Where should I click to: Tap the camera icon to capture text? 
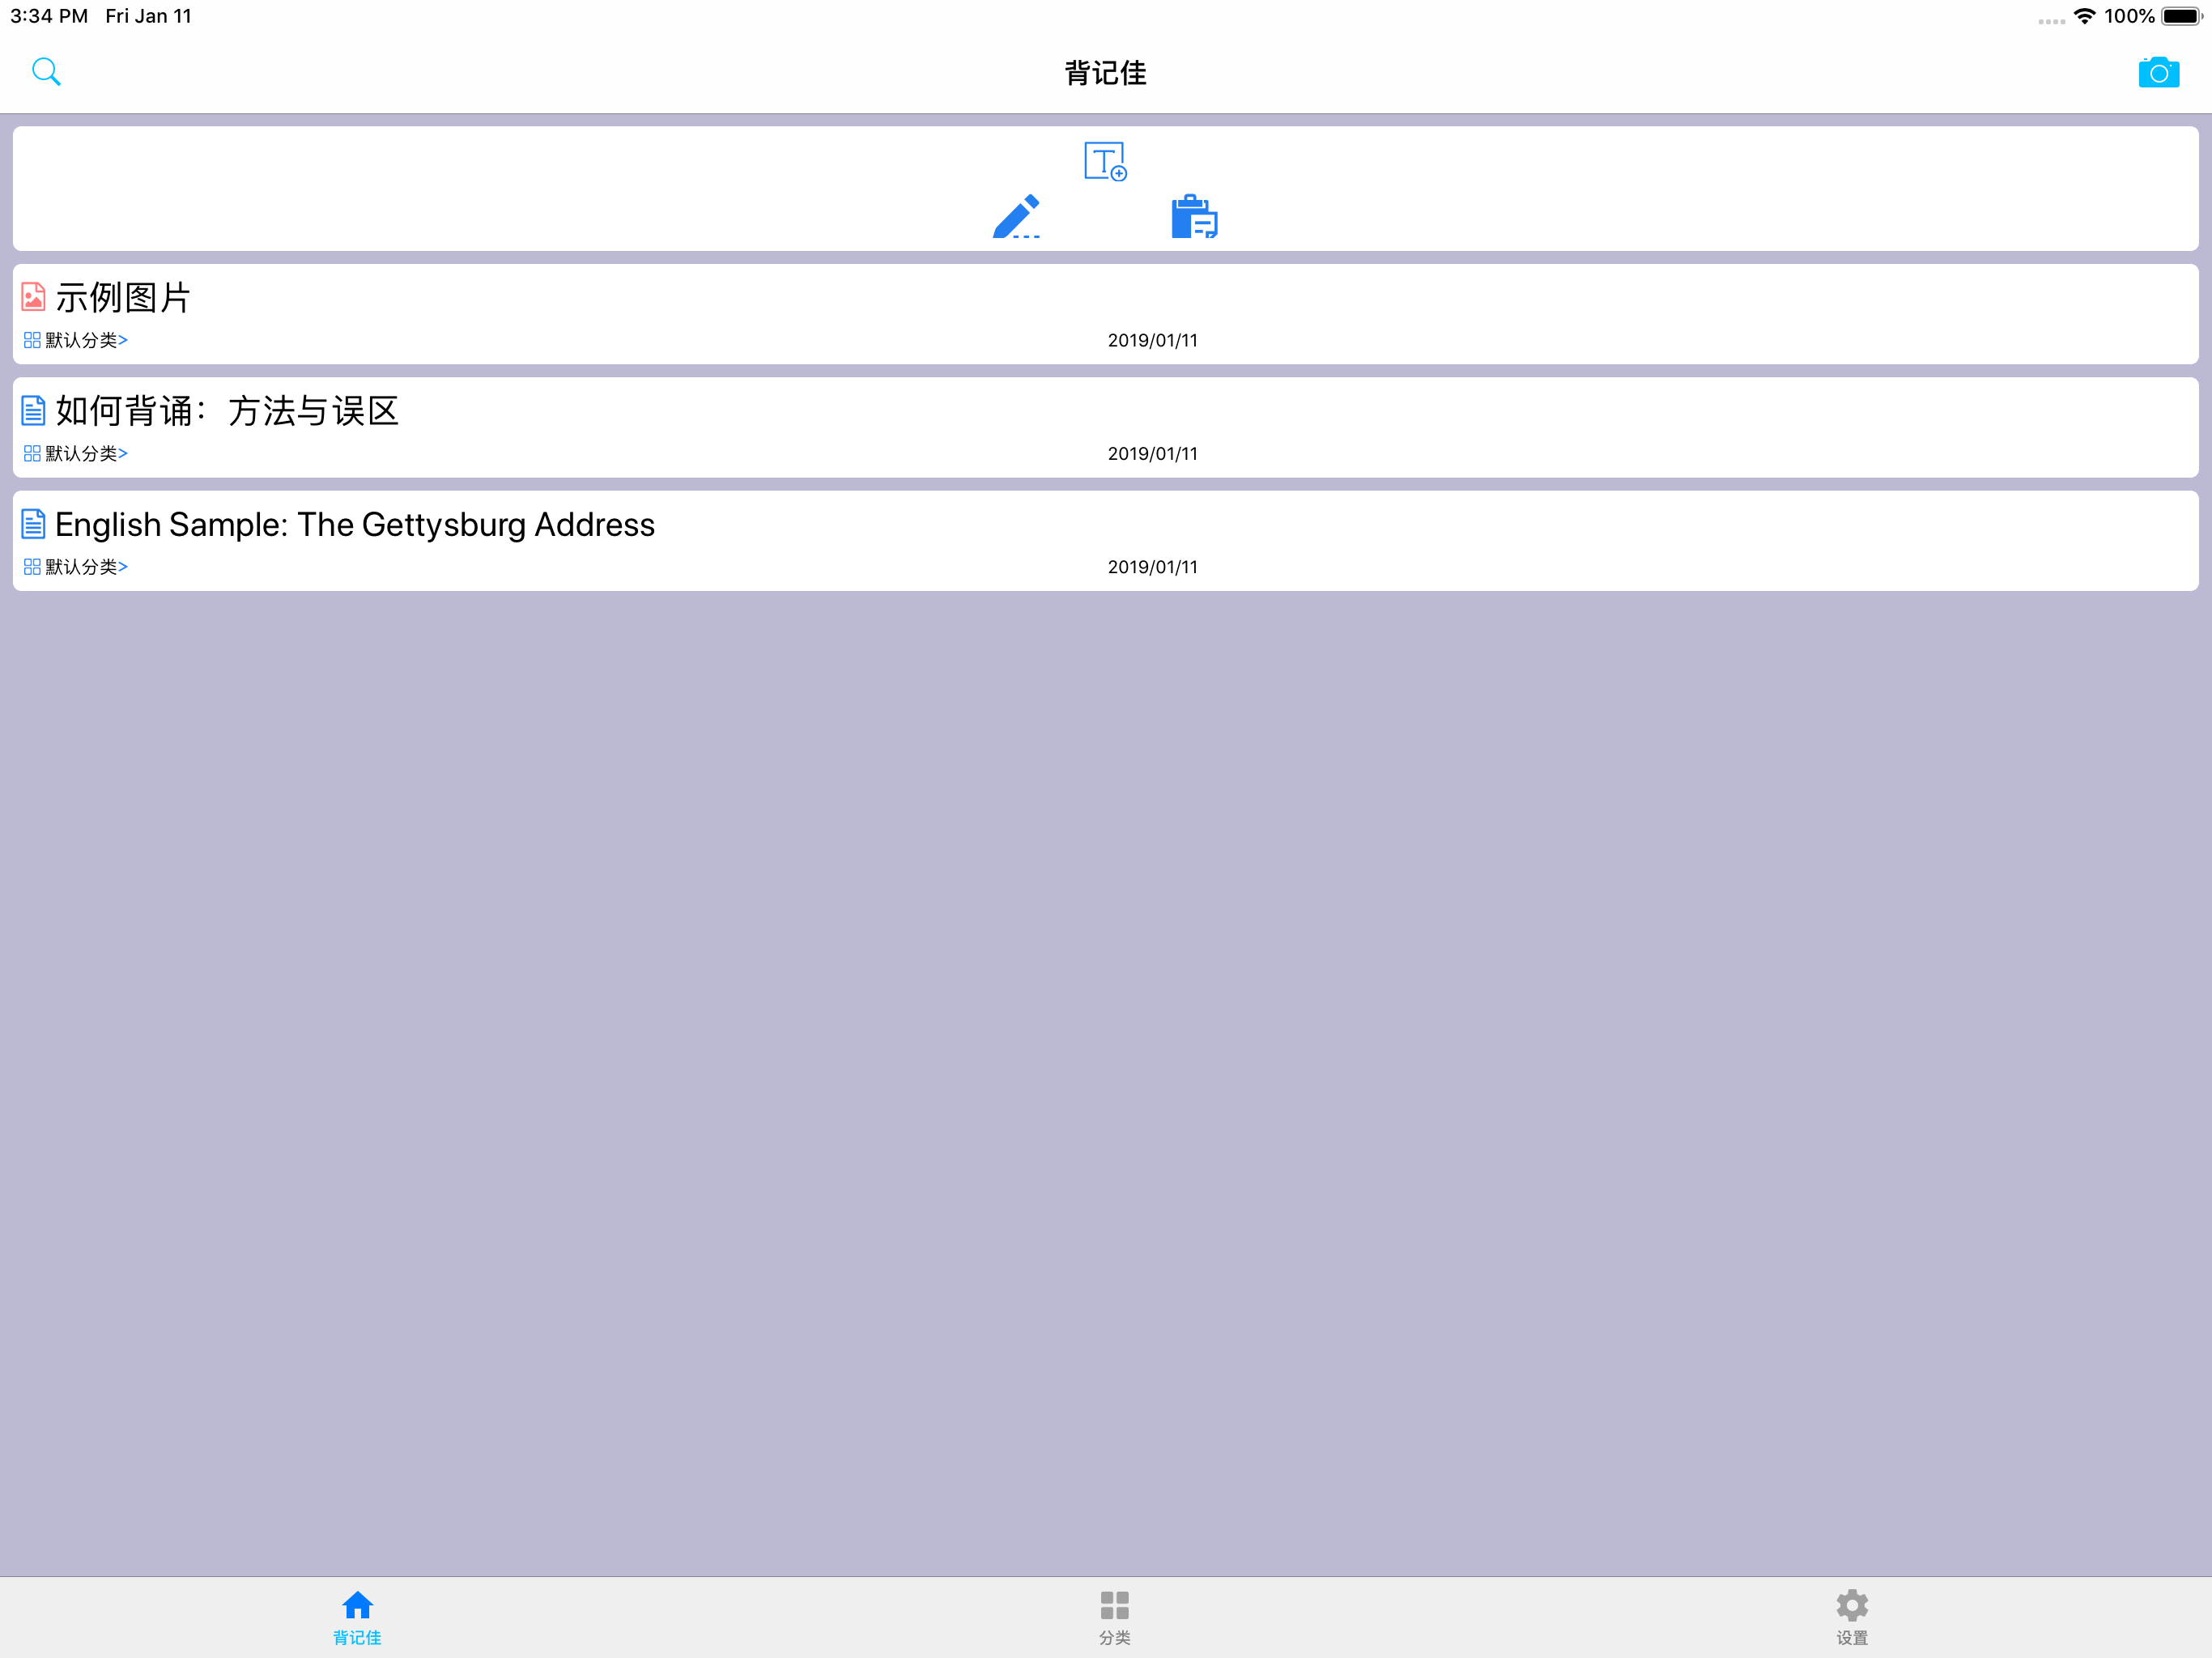(2158, 72)
